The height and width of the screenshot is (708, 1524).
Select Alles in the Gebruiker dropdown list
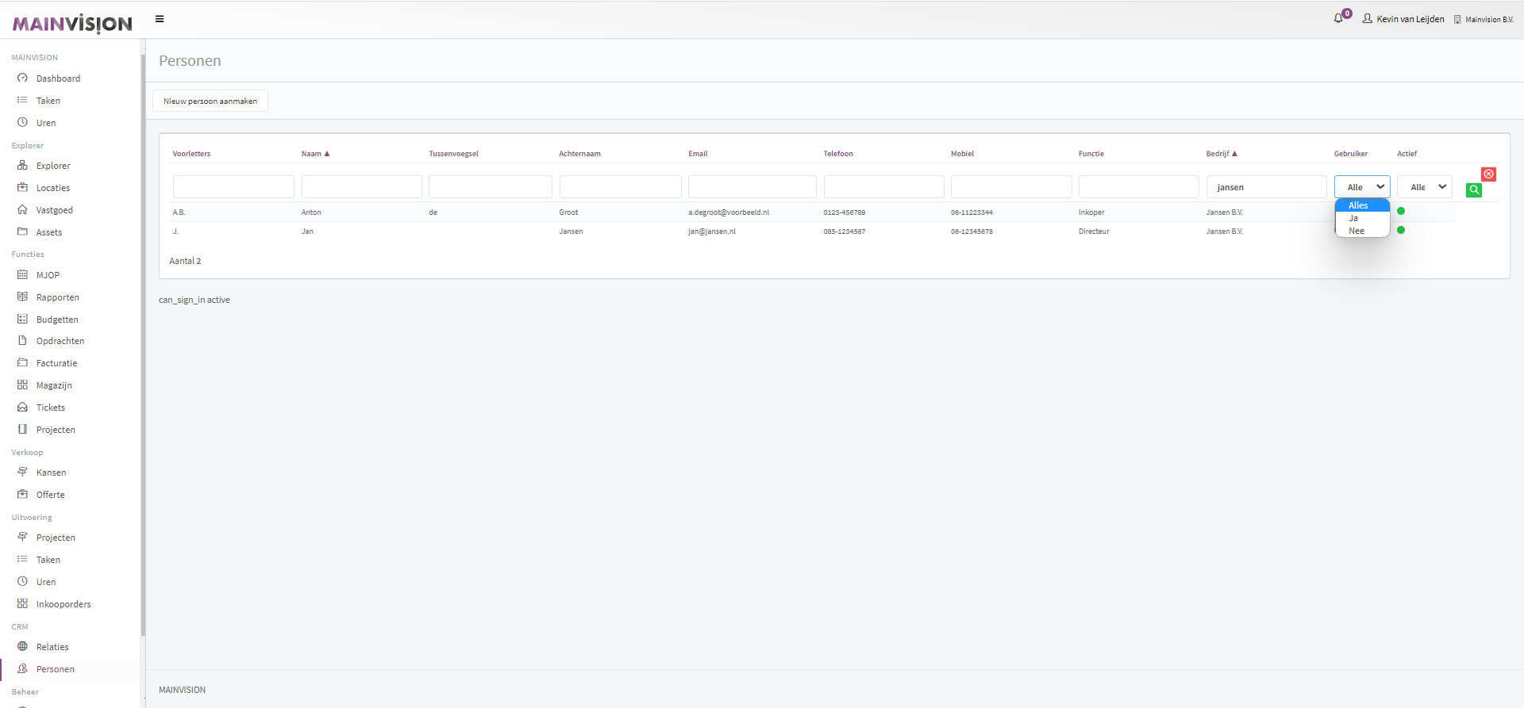click(1362, 205)
